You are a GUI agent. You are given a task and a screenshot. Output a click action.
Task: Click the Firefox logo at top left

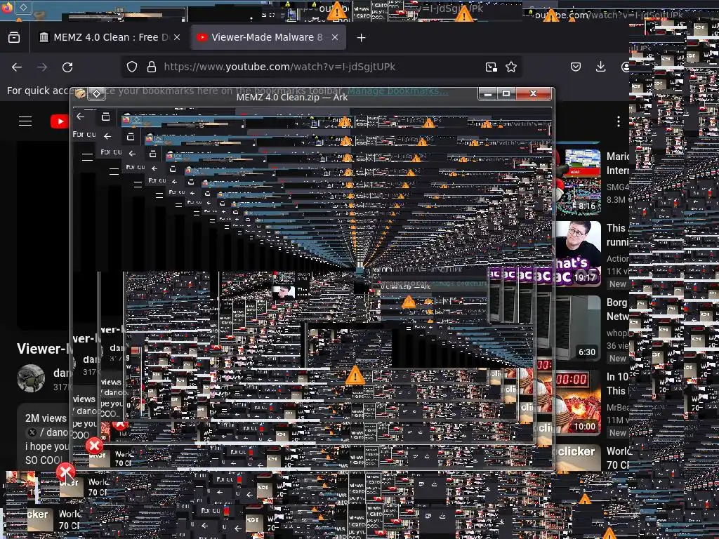(x=7, y=8)
